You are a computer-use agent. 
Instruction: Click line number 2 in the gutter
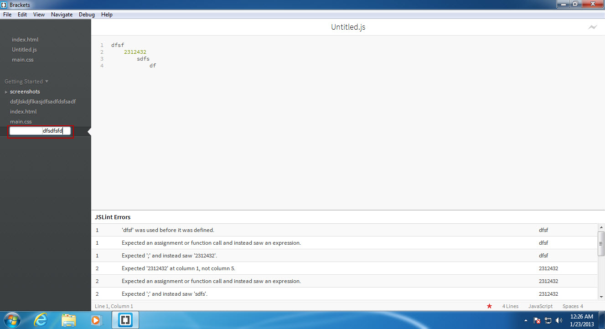102,52
